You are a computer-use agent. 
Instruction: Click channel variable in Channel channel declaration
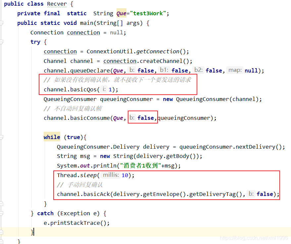coord(81,61)
